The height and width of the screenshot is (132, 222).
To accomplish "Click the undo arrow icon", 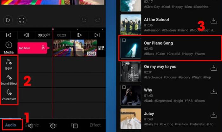I will tap(83, 20).
